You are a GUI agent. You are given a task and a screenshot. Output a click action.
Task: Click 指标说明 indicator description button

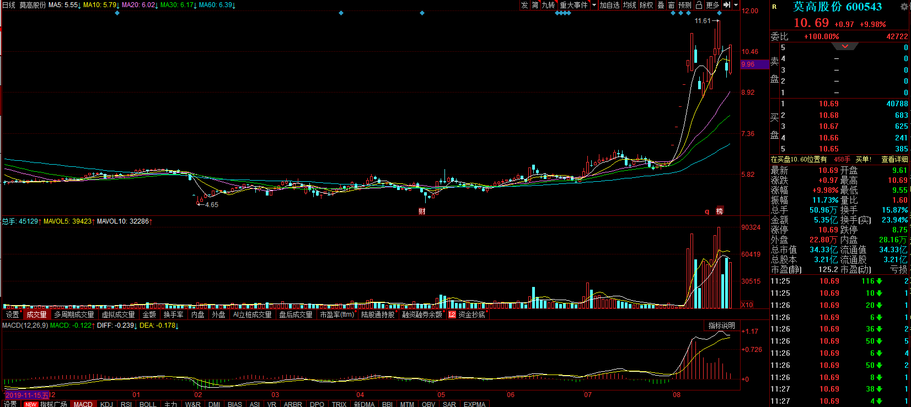[x=721, y=325]
